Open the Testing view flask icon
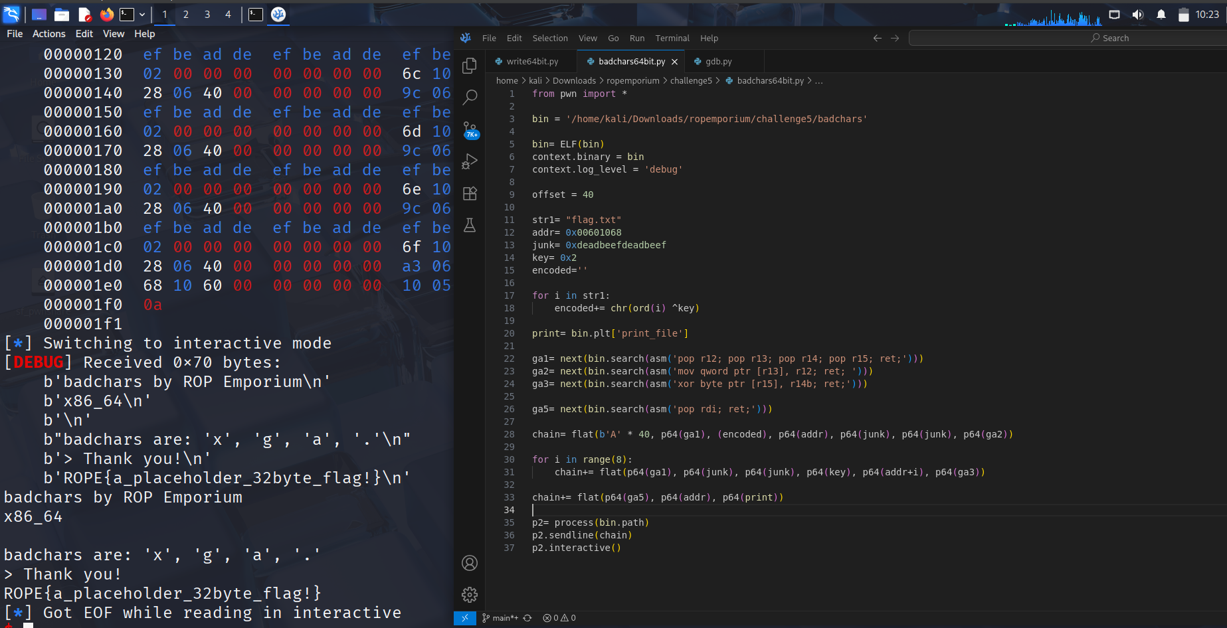Viewport: 1227px width, 628px height. 470,225
